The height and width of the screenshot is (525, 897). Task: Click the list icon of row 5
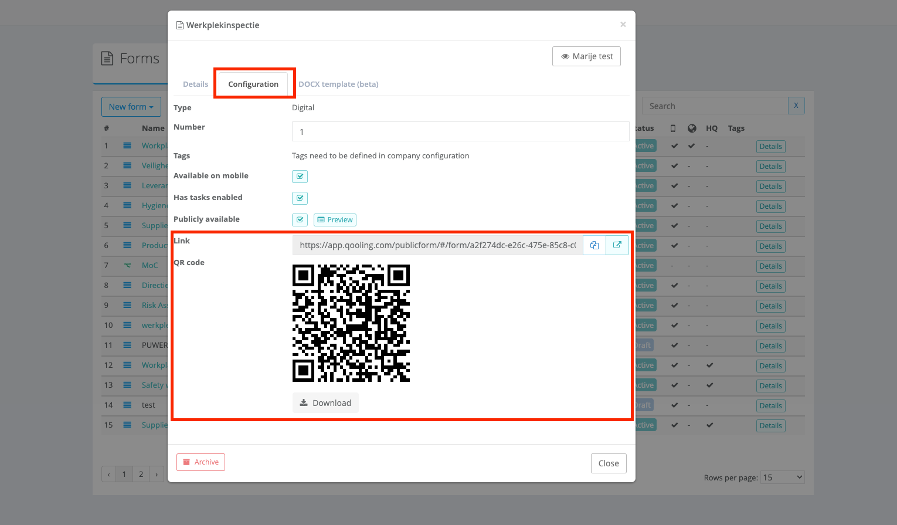tap(127, 225)
